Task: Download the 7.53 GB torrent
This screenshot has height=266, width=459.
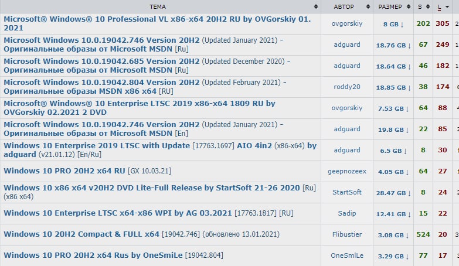Action: click(393, 108)
